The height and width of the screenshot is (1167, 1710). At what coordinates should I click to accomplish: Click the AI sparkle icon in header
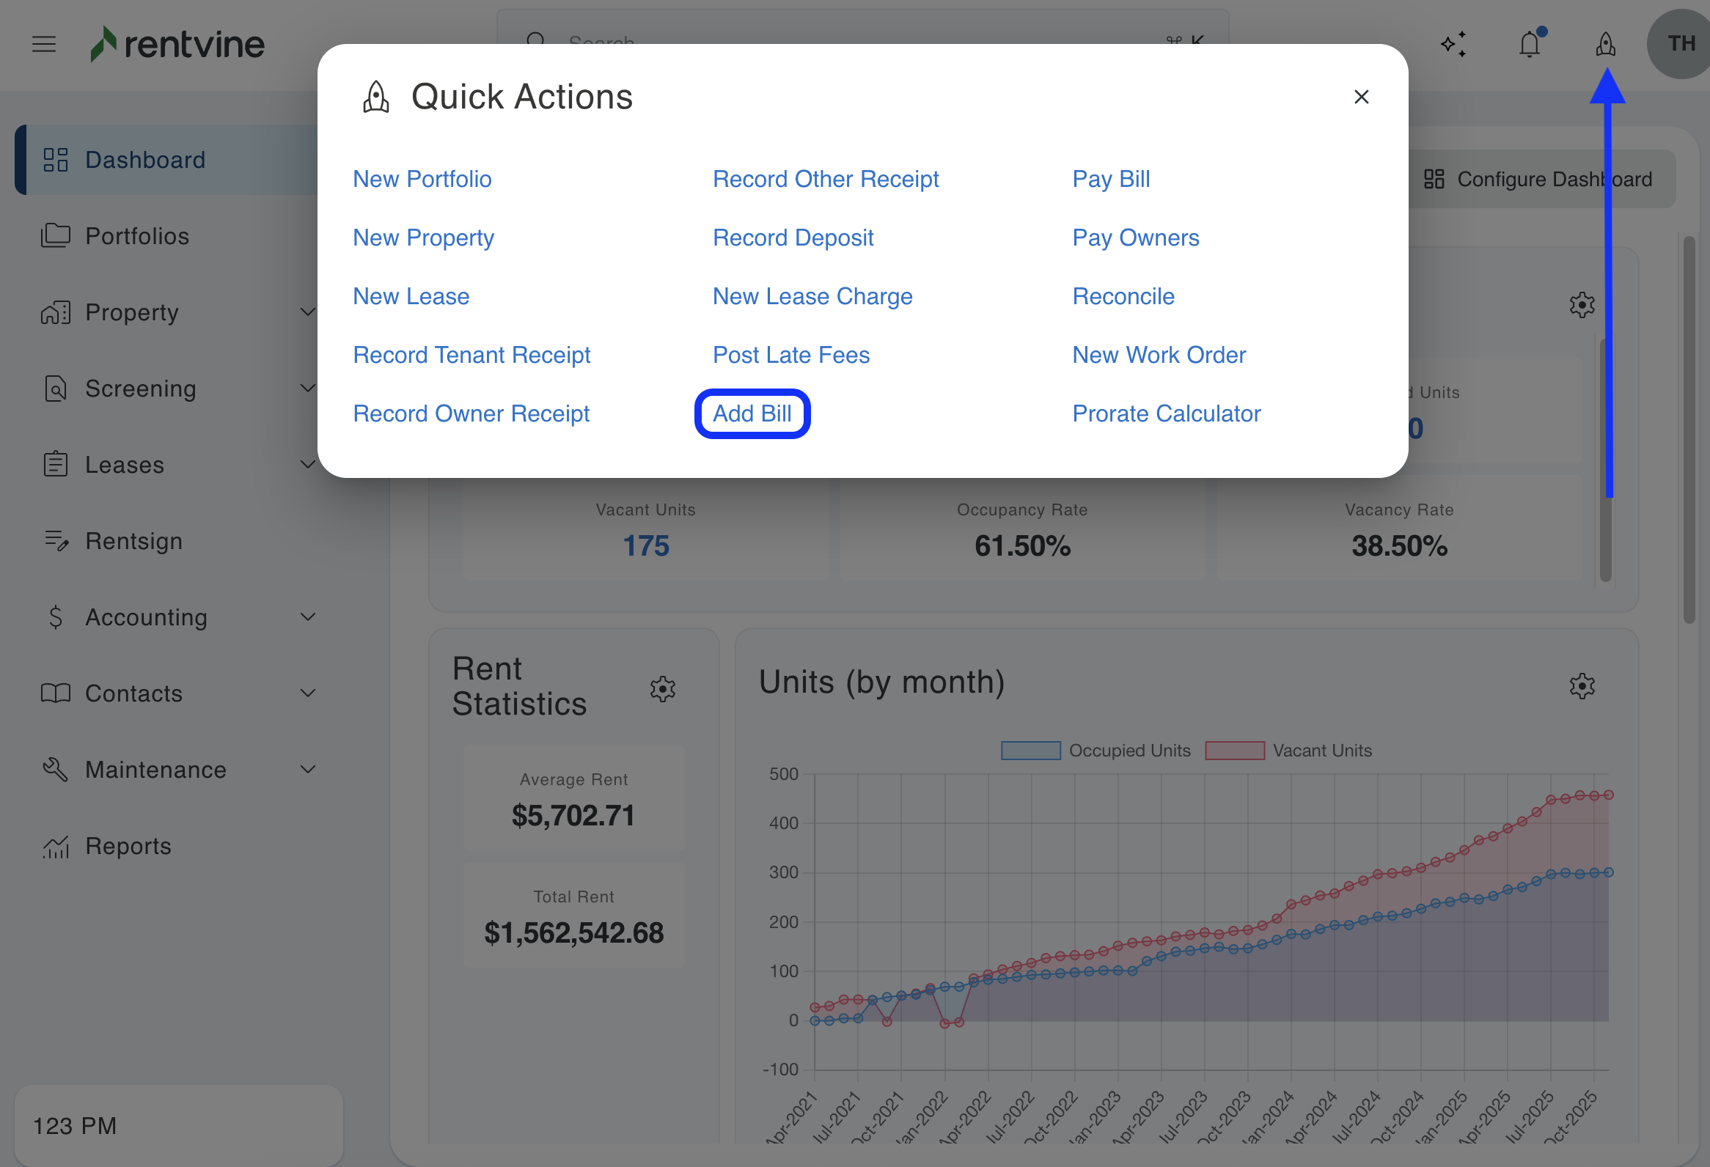[x=1453, y=44]
